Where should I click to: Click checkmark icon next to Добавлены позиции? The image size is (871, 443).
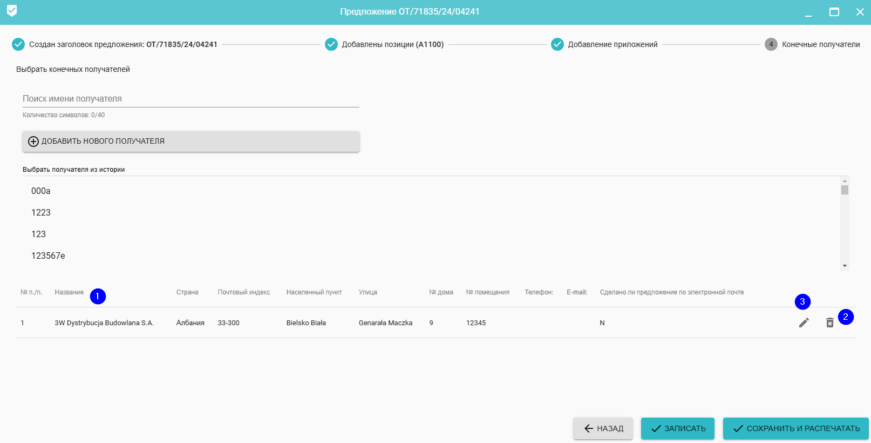[331, 44]
